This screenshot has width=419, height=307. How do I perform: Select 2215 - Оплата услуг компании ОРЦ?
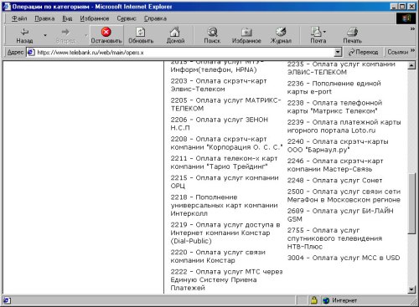click(x=225, y=182)
